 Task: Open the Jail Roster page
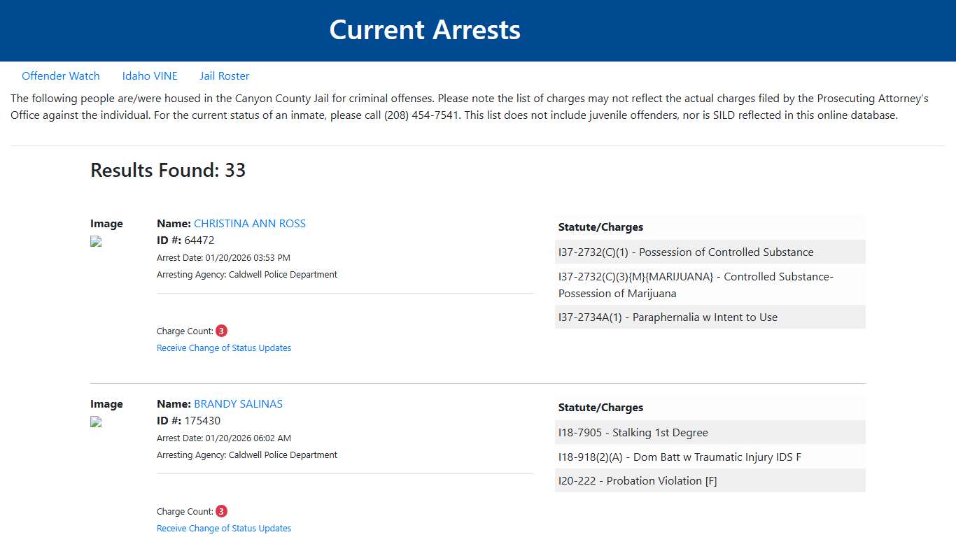224,76
